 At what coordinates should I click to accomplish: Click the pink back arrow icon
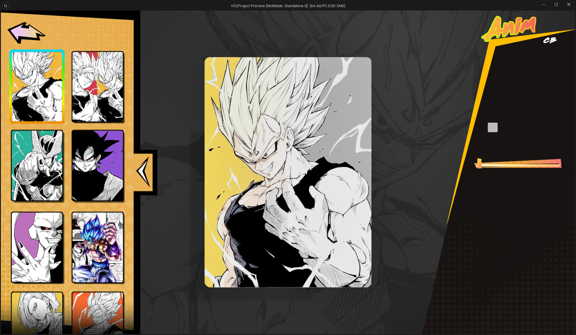26,32
